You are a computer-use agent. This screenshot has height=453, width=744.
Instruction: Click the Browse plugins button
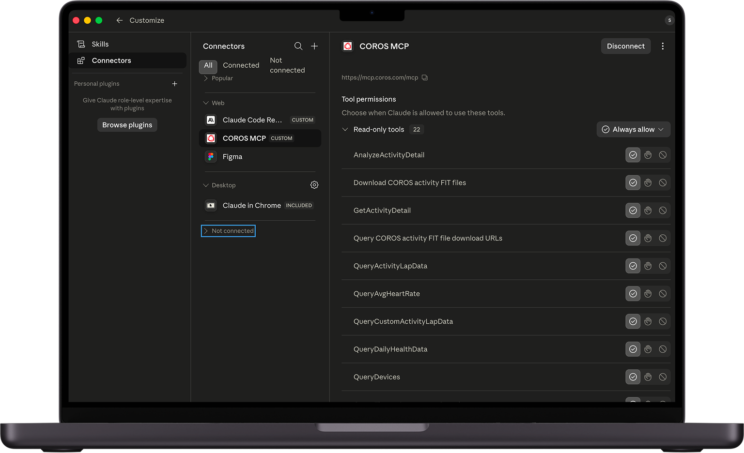pyautogui.click(x=127, y=125)
